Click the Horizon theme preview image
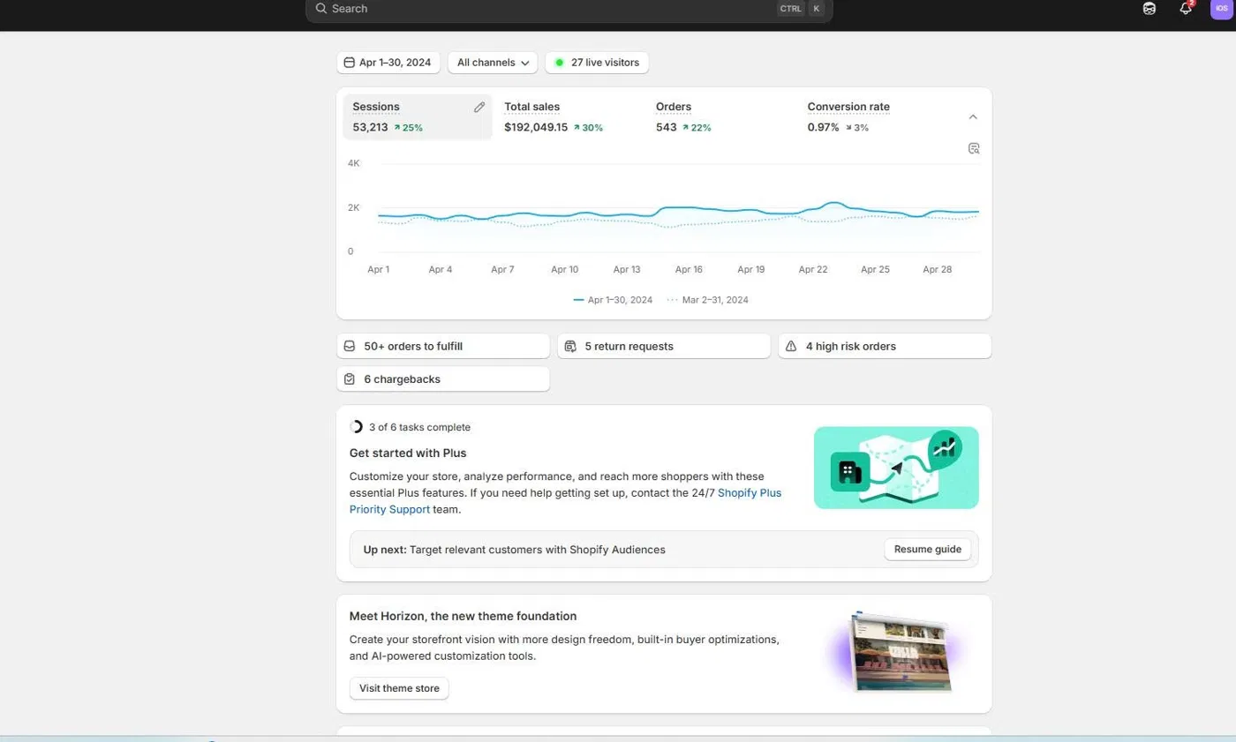The height and width of the screenshot is (742, 1236). pyautogui.click(x=899, y=653)
